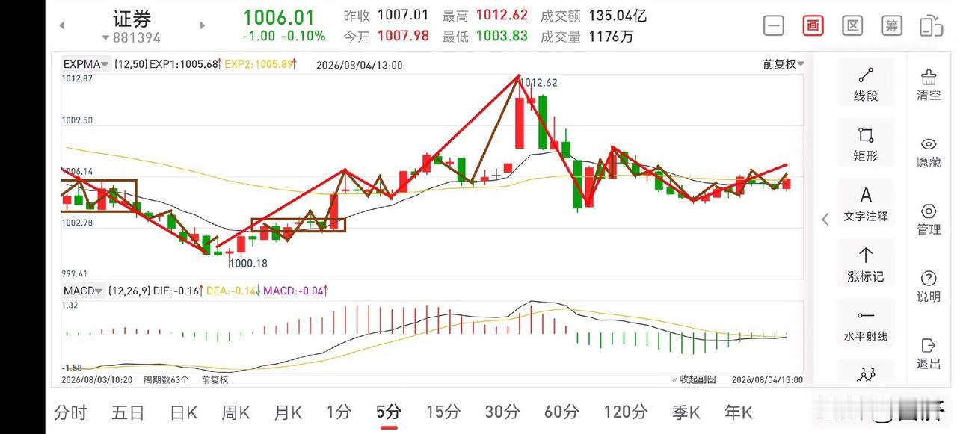Switch to the 日K period tab
The width and height of the screenshot is (957, 434).
[183, 412]
